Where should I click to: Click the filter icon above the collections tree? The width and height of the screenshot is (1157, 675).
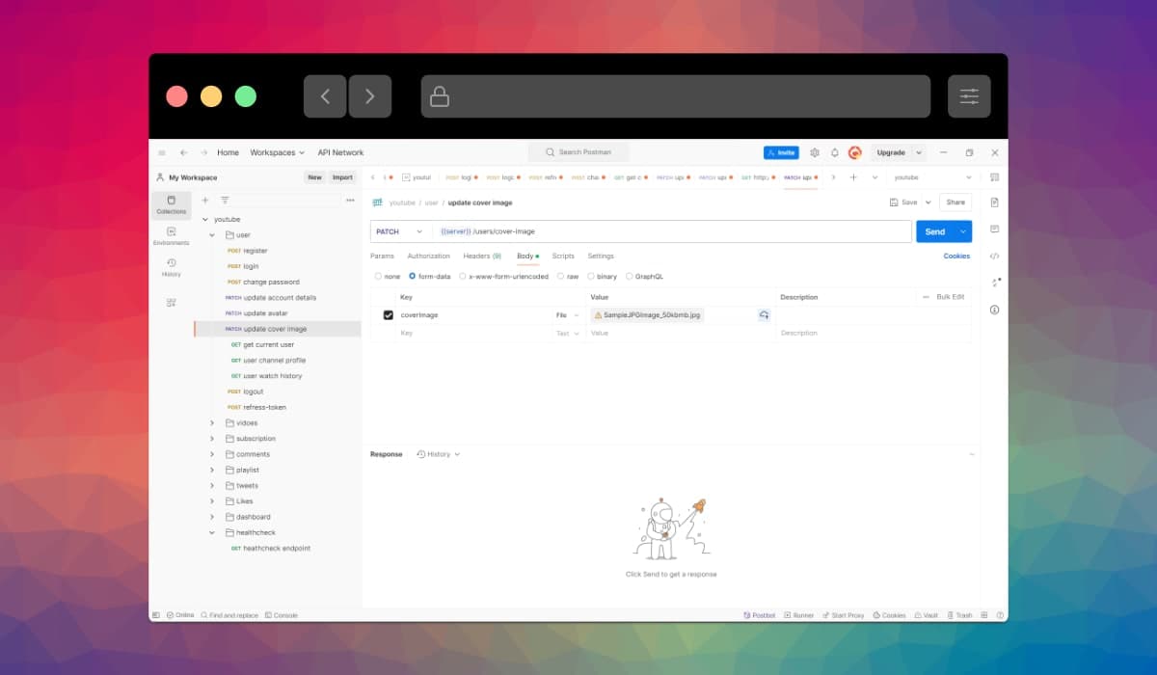[x=225, y=200]
